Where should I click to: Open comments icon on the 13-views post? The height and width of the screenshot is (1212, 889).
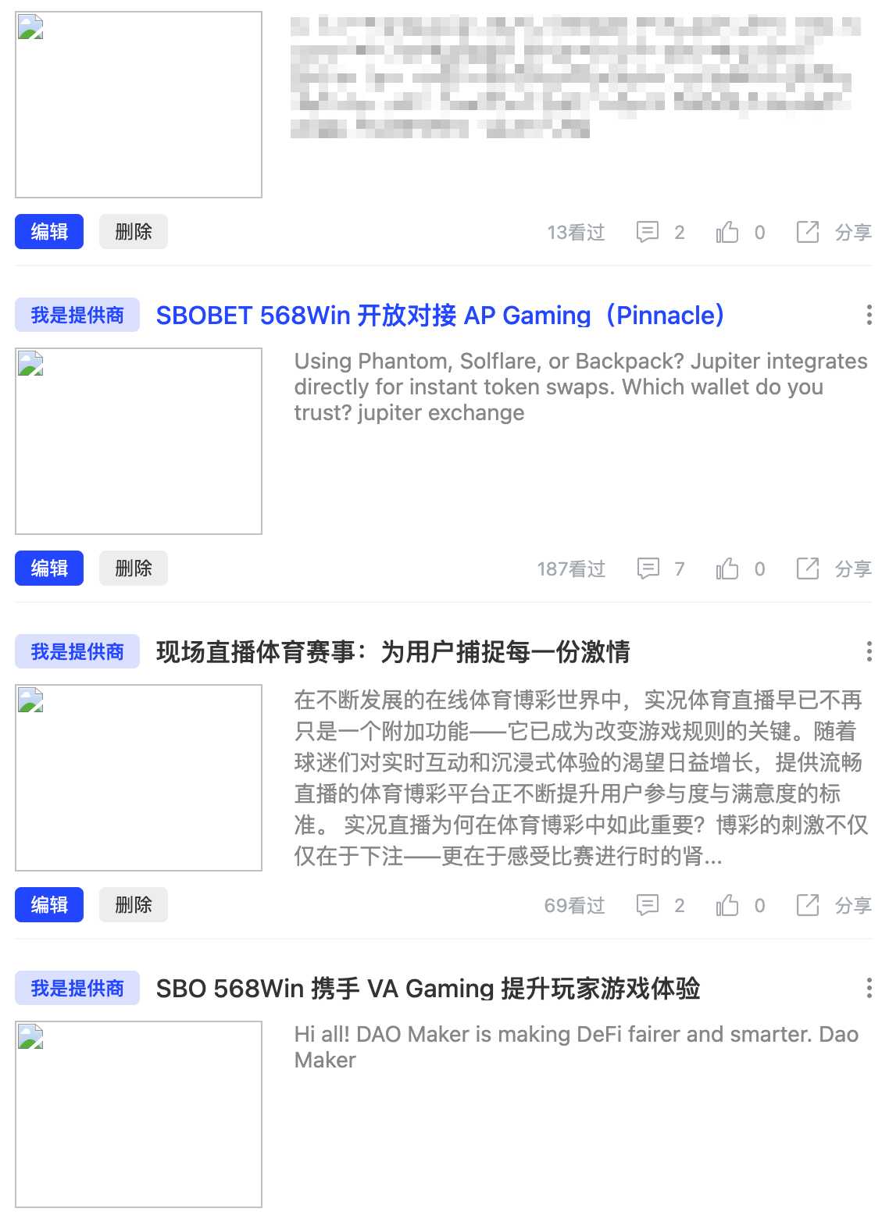tap(648, 232)
